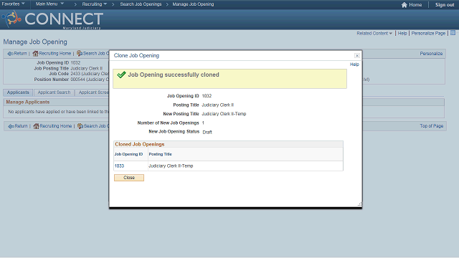Click the CONNECT Maryland Judiciary logo
This screenshot has height=258, width=459.
[52, 19]
